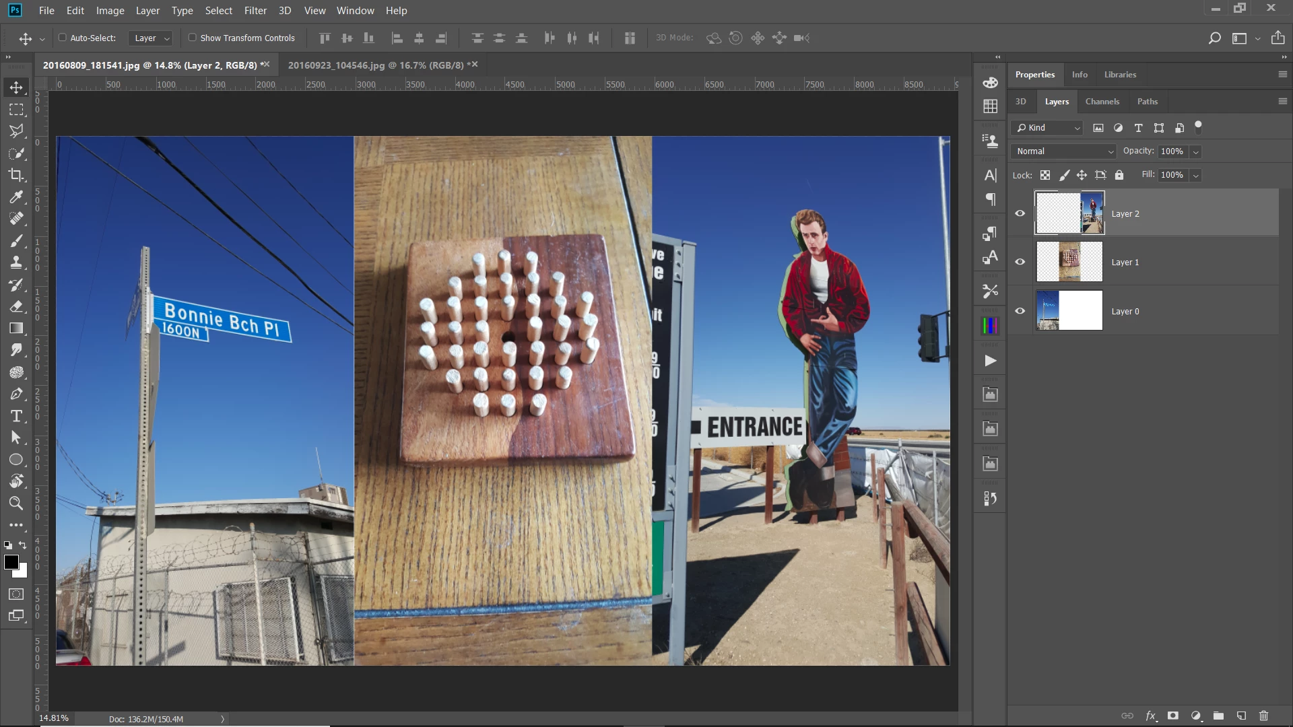Open the Filter menu

tap(255, 11)
